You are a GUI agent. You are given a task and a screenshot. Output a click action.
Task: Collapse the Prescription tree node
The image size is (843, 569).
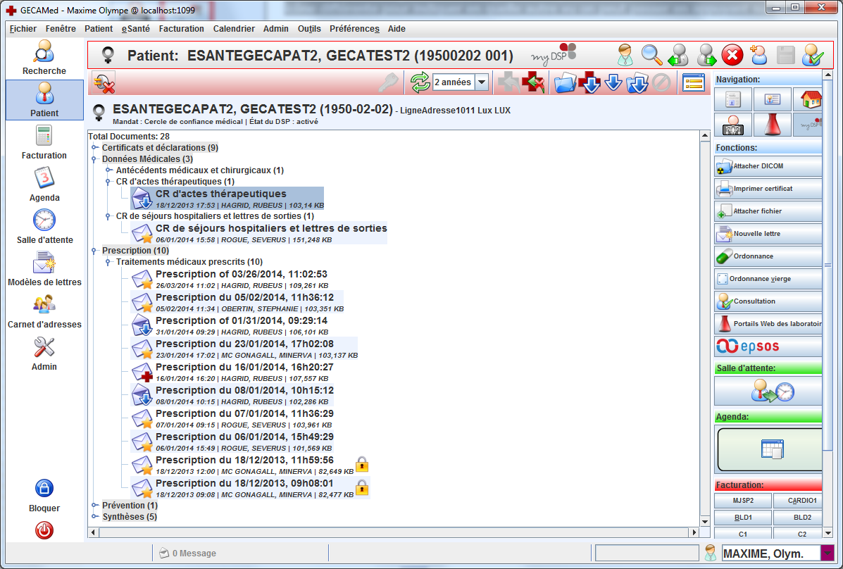point(95,251)
